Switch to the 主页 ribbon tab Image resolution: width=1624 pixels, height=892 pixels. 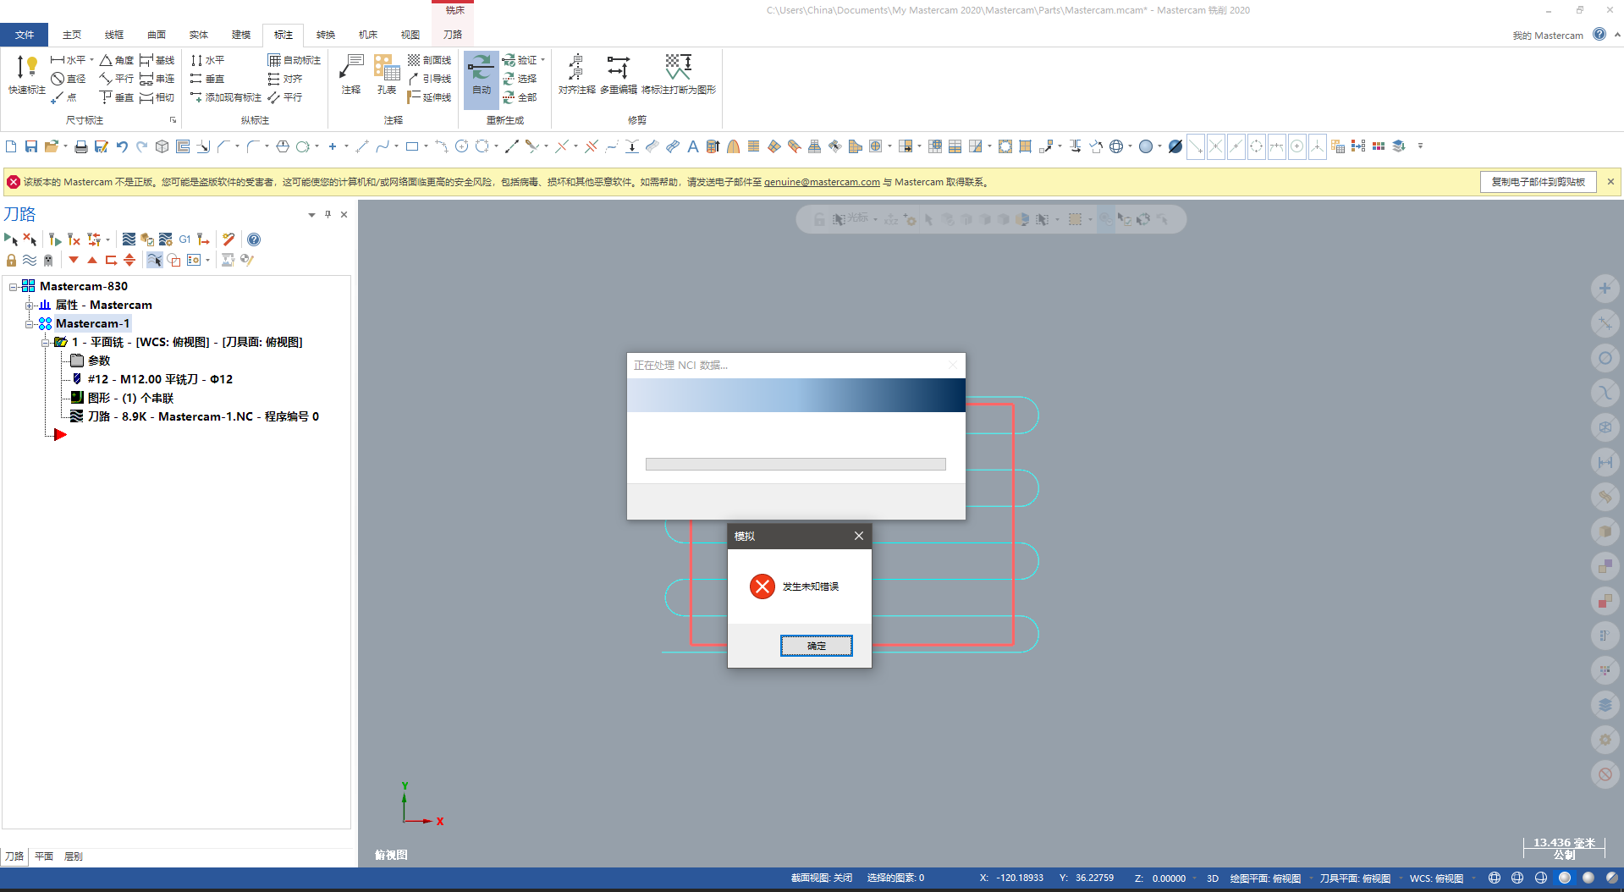pos(72,35)
